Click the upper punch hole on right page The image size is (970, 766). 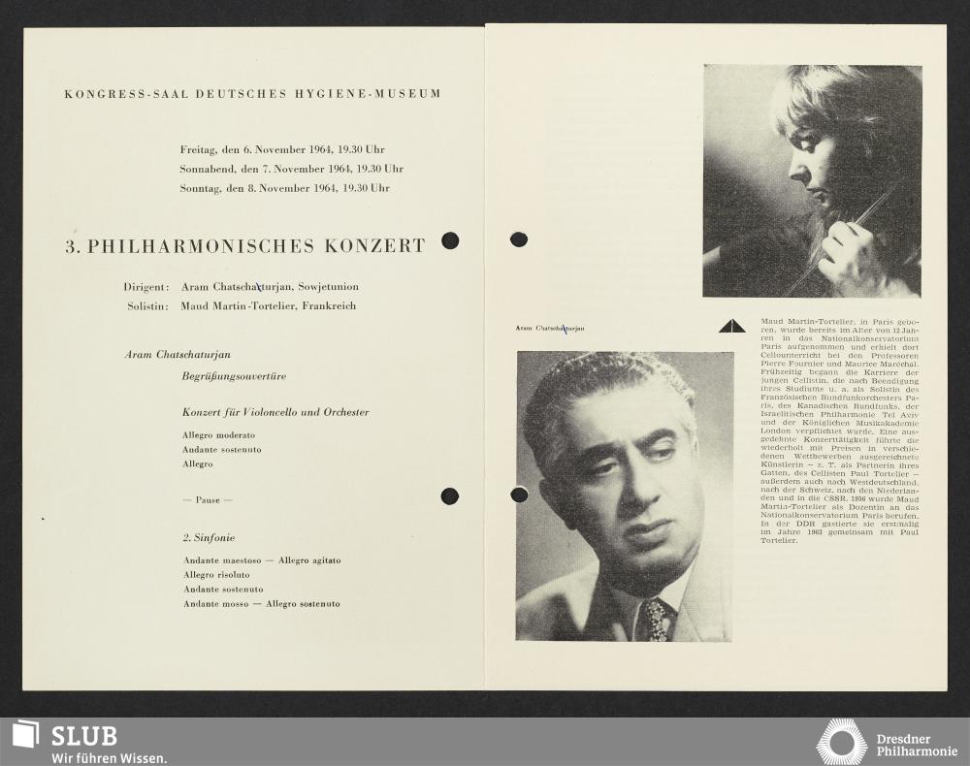tap(519, 239)
